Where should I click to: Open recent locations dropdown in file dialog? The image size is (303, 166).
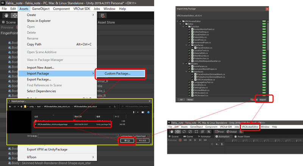coord(18,106)
